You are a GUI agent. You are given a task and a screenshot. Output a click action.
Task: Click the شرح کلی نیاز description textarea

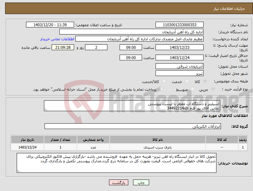(x=132, y=106)
